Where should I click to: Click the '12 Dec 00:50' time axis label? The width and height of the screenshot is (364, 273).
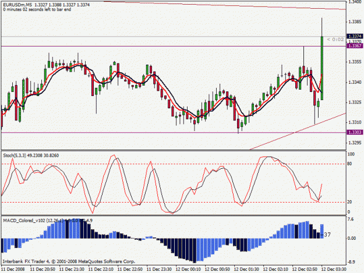point(217,270)
